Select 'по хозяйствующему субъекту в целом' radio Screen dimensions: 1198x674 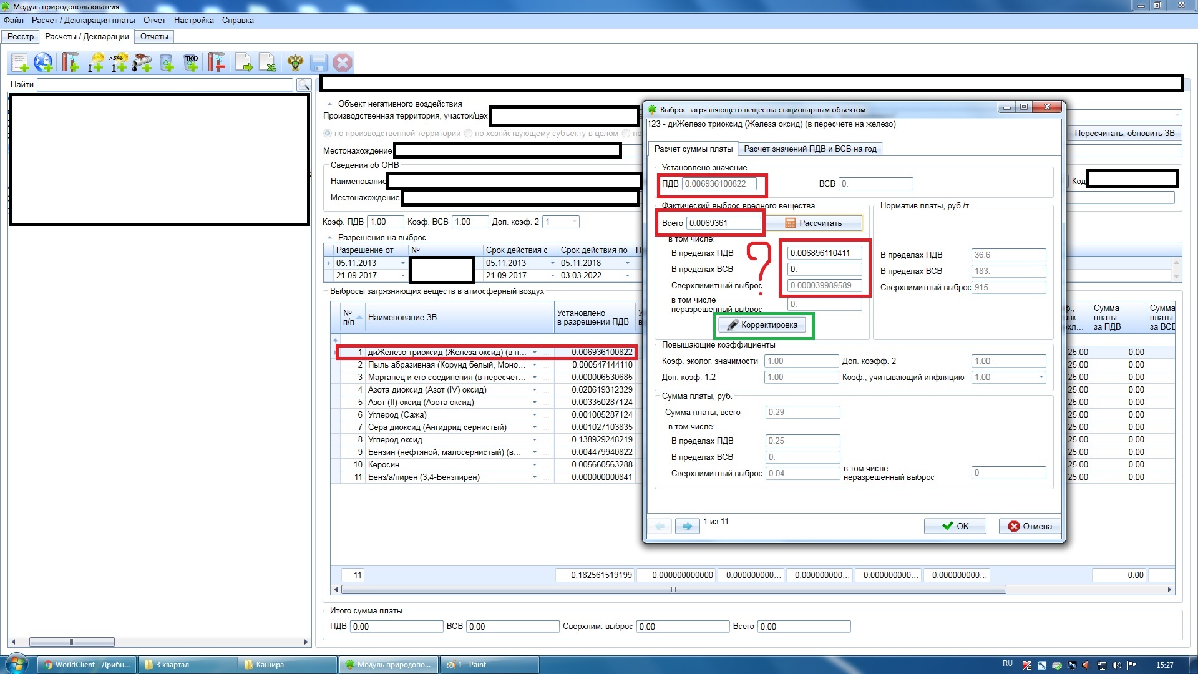pos(468,134)
